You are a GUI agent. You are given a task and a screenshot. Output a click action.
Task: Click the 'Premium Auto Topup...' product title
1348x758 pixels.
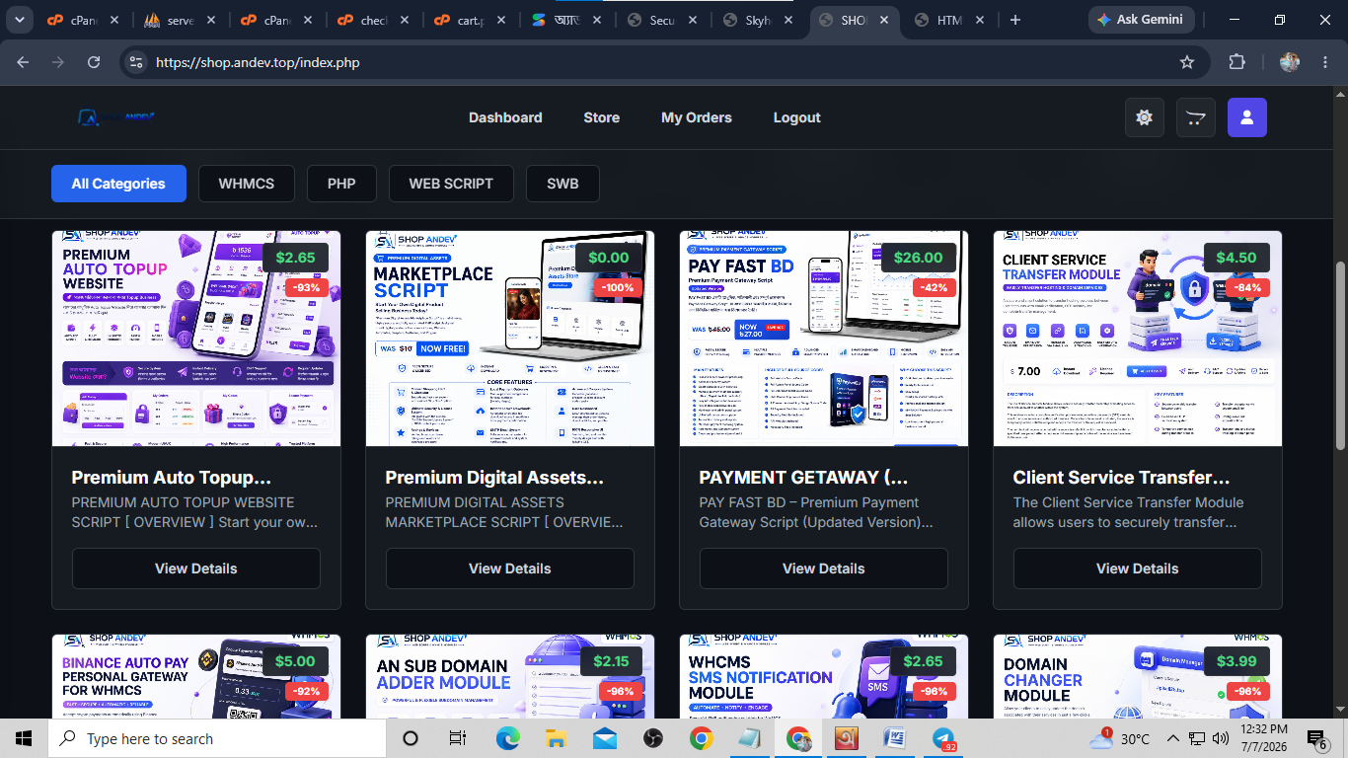tap(171, 478)
